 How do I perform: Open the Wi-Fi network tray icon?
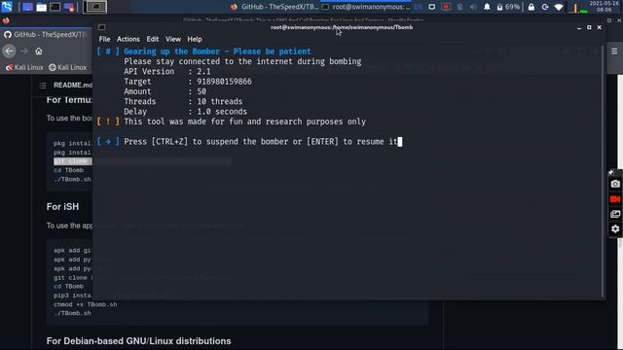(x=558, y=7)
